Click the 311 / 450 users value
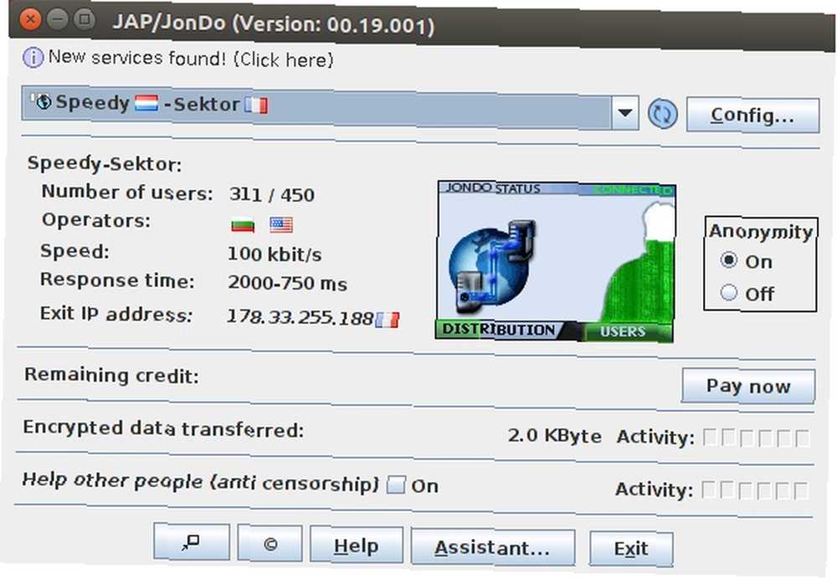 [x=272, y=195]
